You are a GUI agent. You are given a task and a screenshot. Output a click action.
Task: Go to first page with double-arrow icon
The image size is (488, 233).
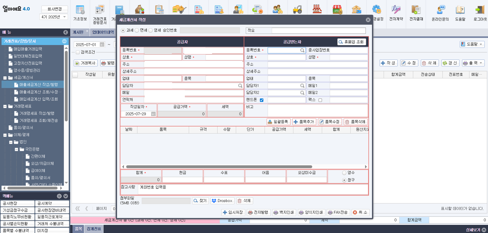78,208
